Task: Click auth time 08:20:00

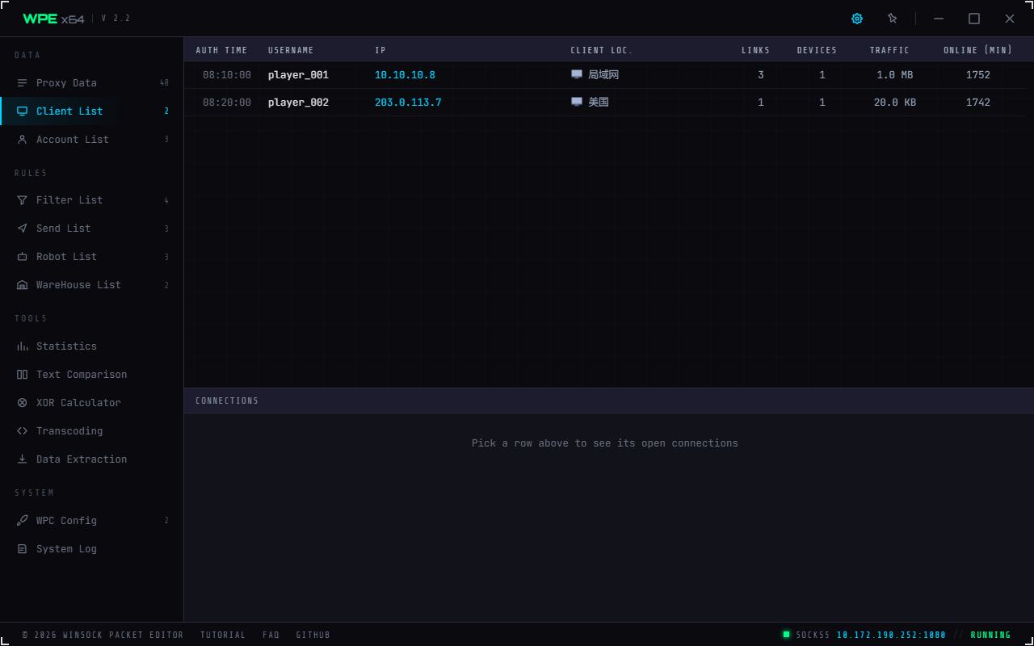Action: [227, 103]
